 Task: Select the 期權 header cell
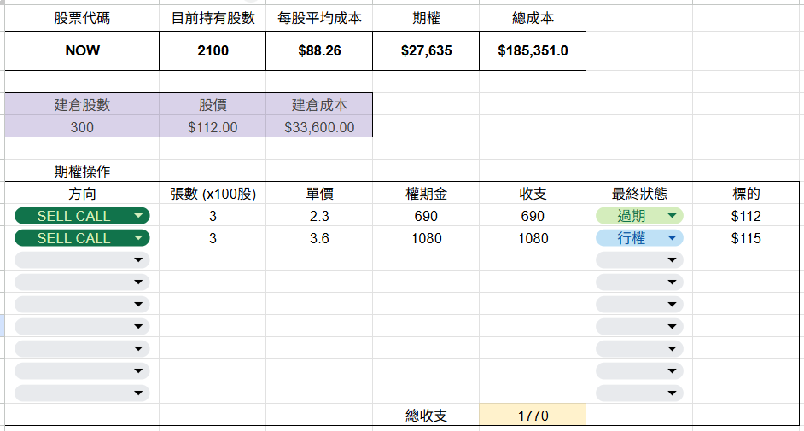[426, 18]
